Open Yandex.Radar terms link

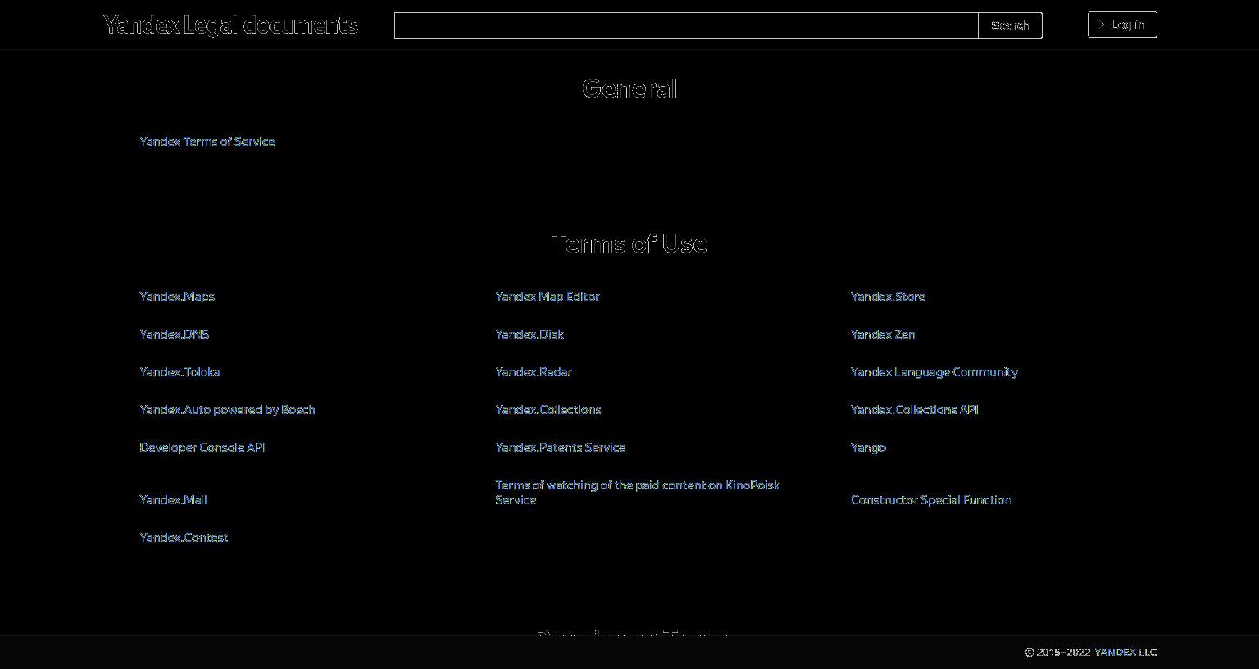click(x=534, y=372)
